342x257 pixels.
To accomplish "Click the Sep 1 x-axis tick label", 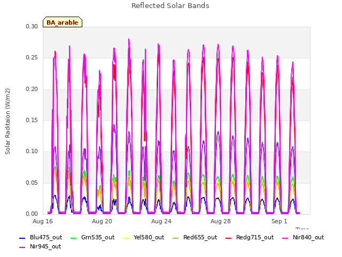I will point(279,221).
